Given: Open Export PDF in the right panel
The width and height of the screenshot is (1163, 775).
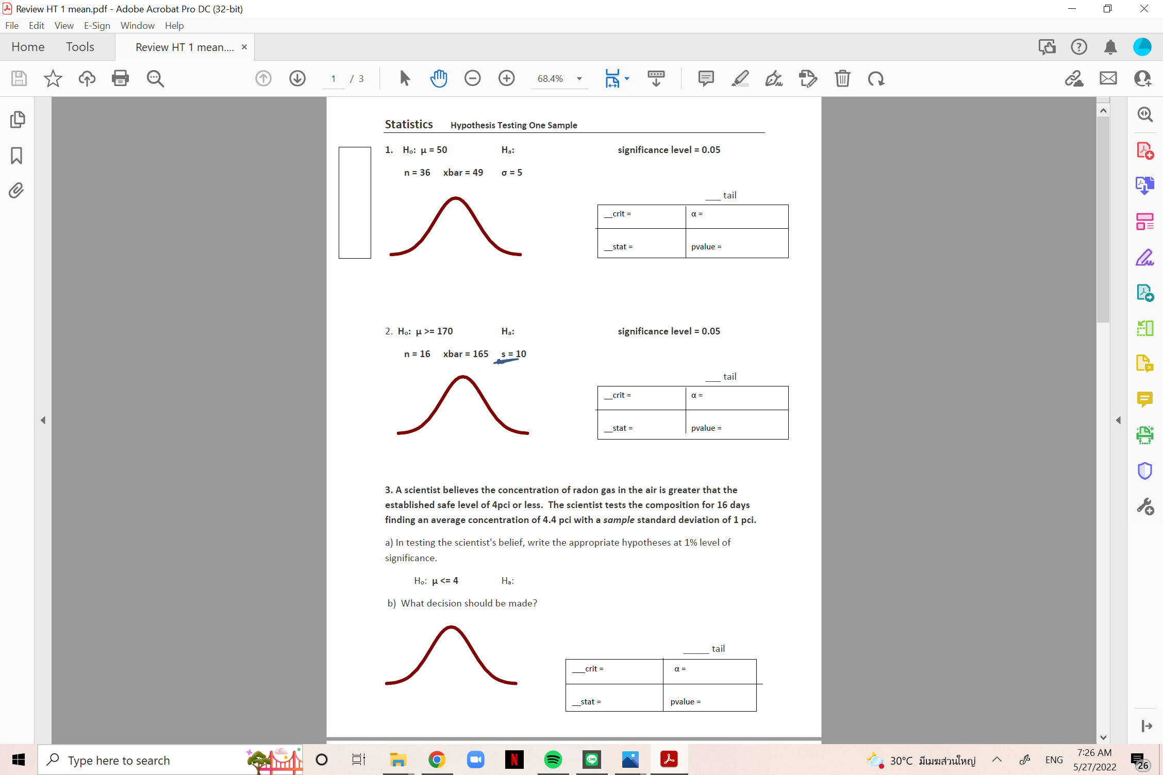Looking at the screenshot, I should [x=1145, y=293].
